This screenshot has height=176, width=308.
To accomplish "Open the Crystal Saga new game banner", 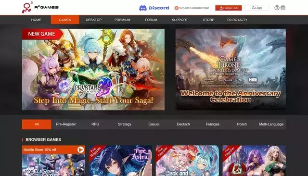I will point(93,69).
